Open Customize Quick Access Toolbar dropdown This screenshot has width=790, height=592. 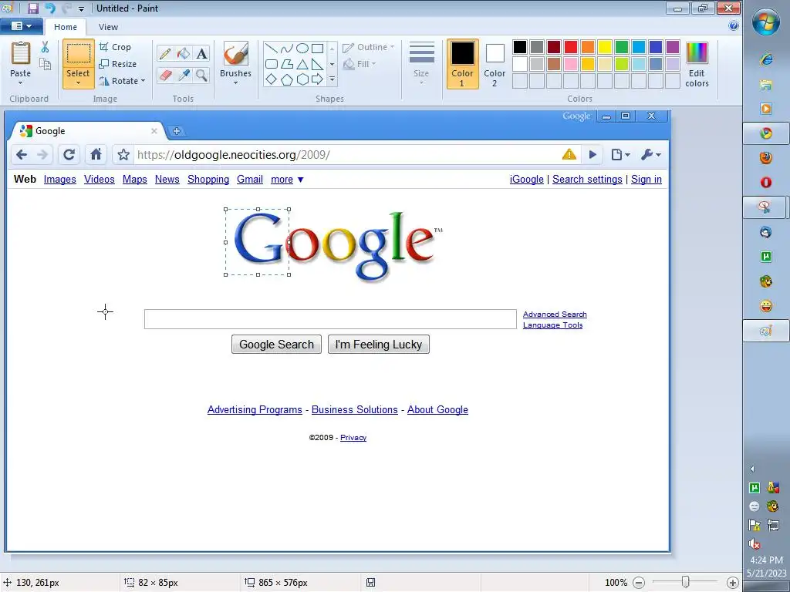[x=81, y=8]
